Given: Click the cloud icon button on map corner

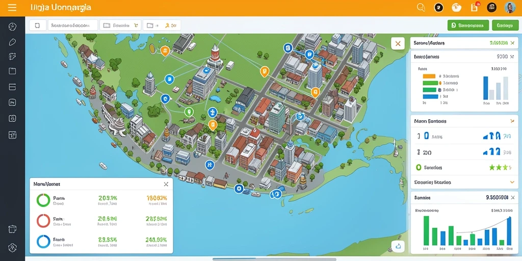Looking at the screenshot, I should pyautogui.click(x=398, y=246).
